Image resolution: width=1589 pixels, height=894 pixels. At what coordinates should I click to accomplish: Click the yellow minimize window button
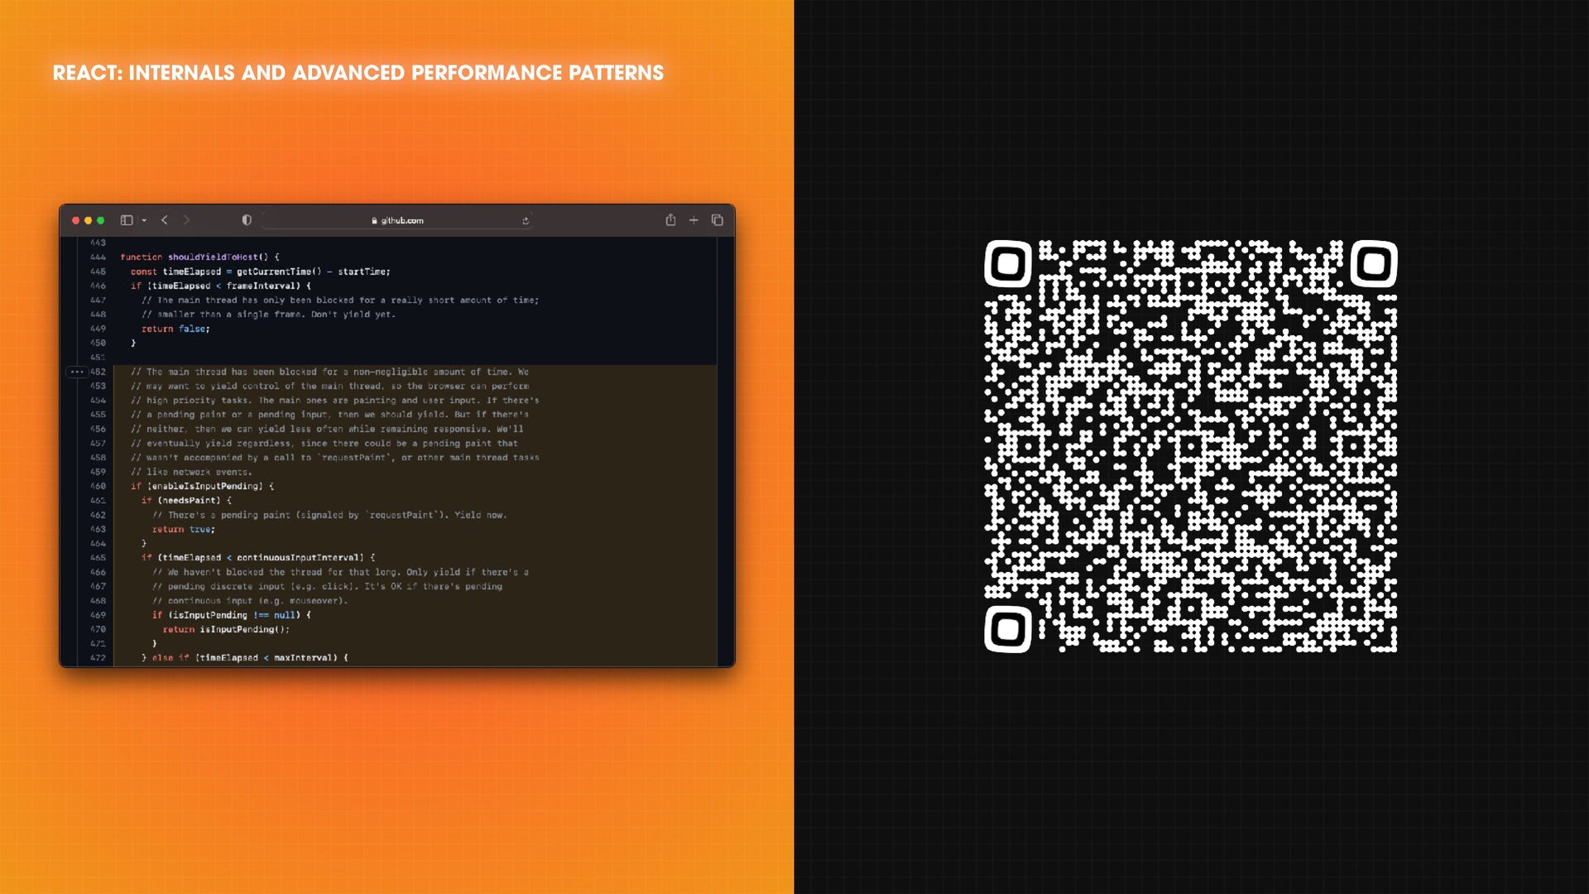89,220
